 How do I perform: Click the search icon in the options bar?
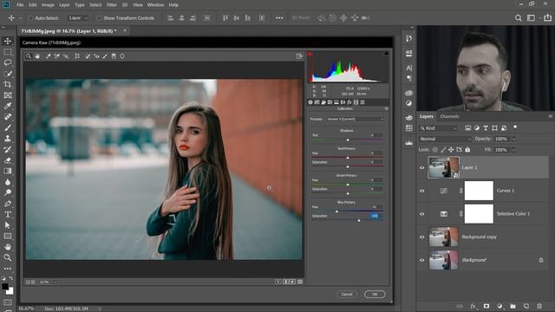point(519,17)
